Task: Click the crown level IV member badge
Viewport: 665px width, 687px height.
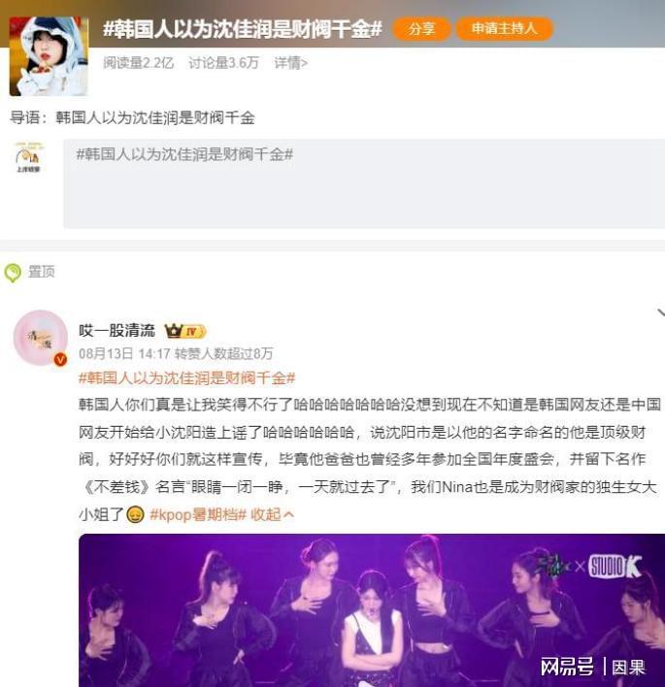Action: [184, 331]
